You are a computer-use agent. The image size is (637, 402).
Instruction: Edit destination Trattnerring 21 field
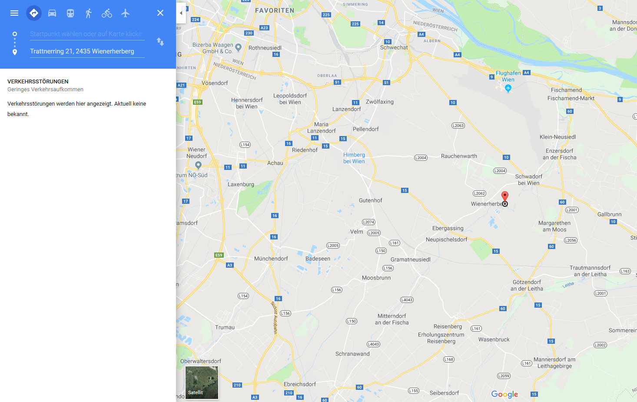(x=87, y=51)
